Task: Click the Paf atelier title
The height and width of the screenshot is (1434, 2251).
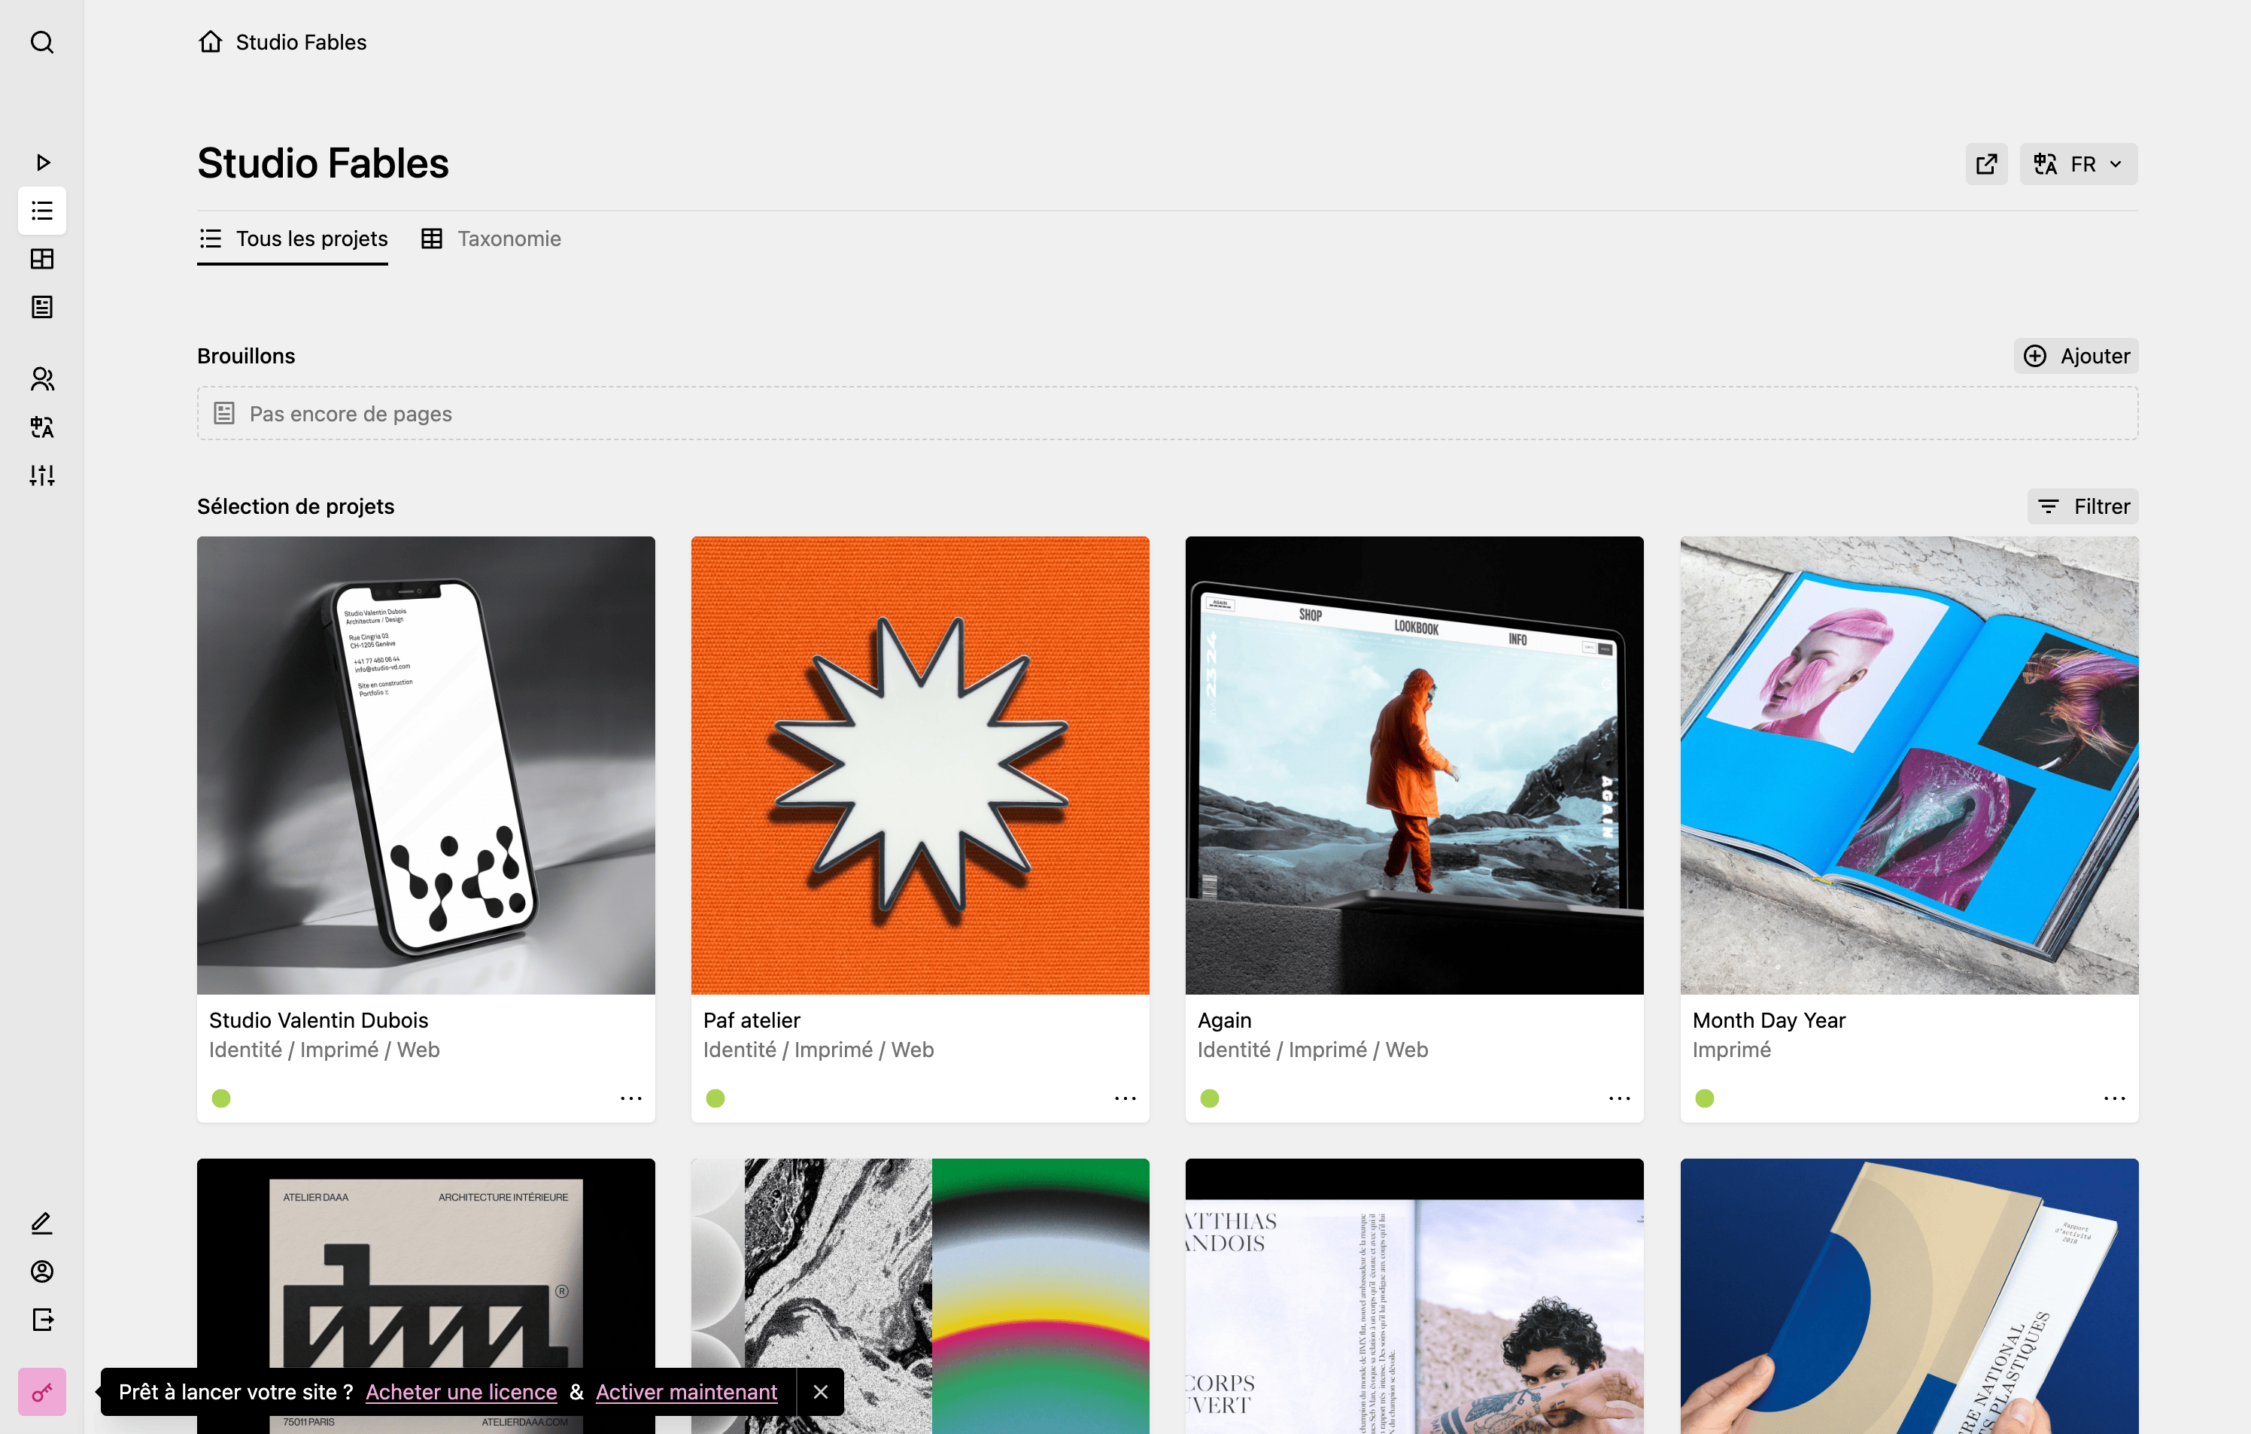Action: pyautogui.click(x=752, y=1020)
